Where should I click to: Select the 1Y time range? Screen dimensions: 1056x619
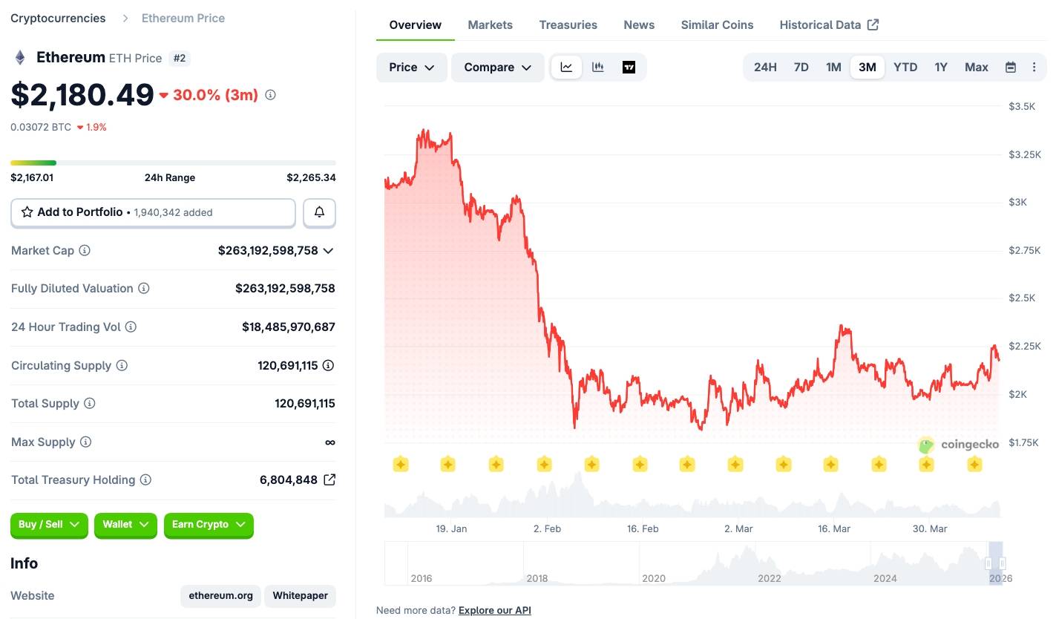pyautogui.click(x=940, y=68)
